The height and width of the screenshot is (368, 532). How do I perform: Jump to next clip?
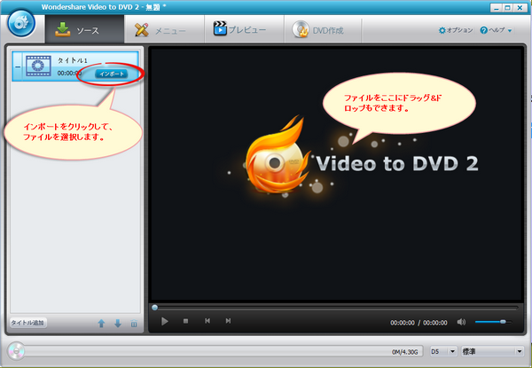point(228,321)
